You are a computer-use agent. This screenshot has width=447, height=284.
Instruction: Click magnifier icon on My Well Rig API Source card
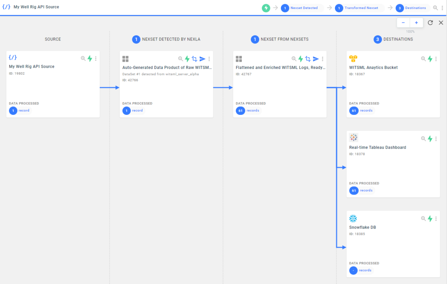[83, 58]
